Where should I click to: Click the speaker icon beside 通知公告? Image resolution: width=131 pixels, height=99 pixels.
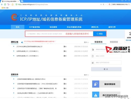(22, 42)
